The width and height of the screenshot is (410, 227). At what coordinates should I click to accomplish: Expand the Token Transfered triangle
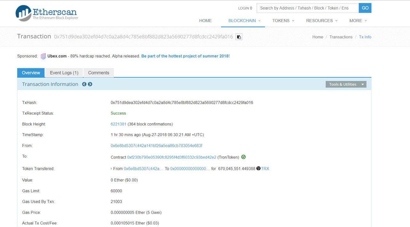111,169
